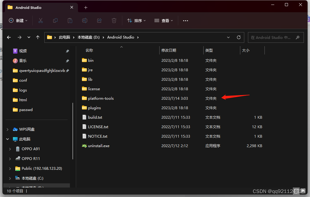310x197 pixels.
Task: Sort by 修改日期 column header
Action: click(x=169, y=50)
